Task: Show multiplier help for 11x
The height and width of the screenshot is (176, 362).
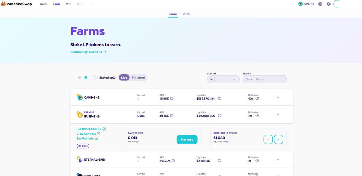Action: point(257,115)
